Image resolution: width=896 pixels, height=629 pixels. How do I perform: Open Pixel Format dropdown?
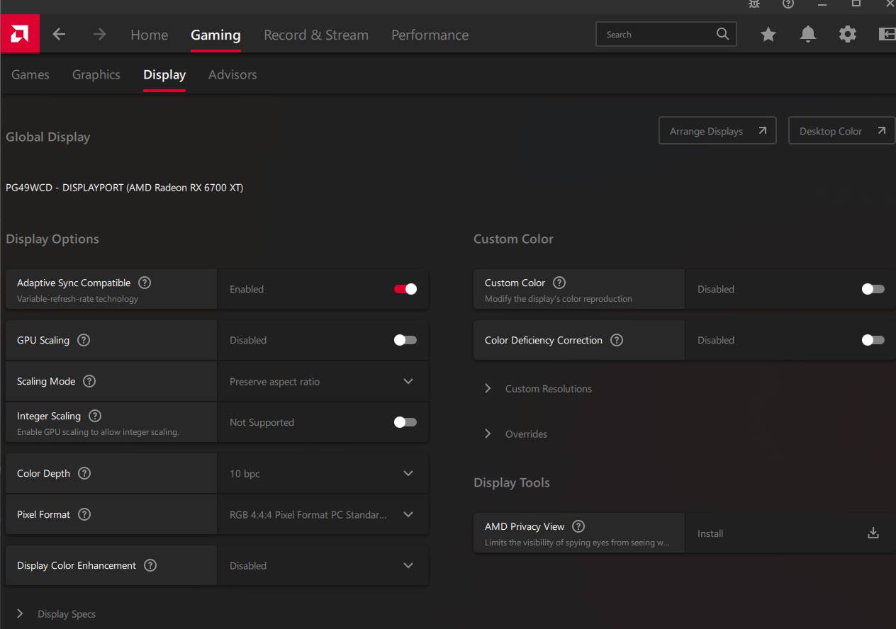[x=323, y=514]
